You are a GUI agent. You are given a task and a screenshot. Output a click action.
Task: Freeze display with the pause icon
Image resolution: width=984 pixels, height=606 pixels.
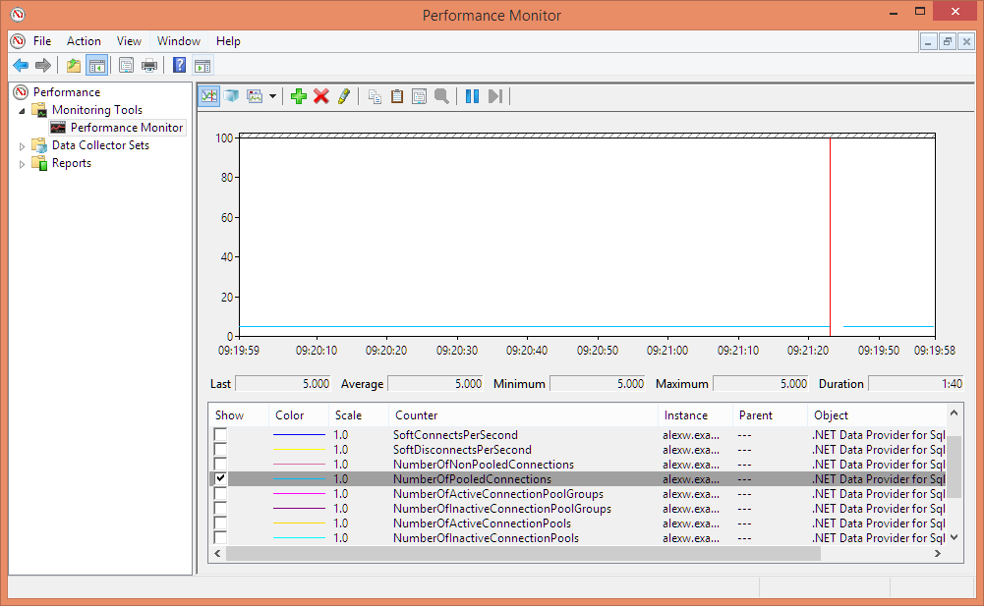point(473,96)
